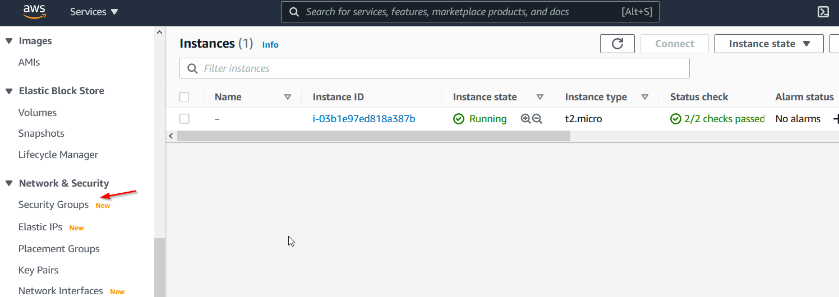Open AMIs in the sidebar
Image resolution: width=839 pixels, height=297 pixels.
pos(29,62)
